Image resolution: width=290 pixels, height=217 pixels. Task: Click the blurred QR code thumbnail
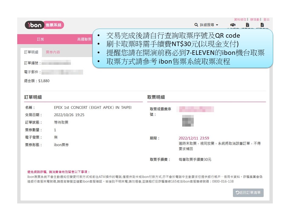click(x=188, y=121)
